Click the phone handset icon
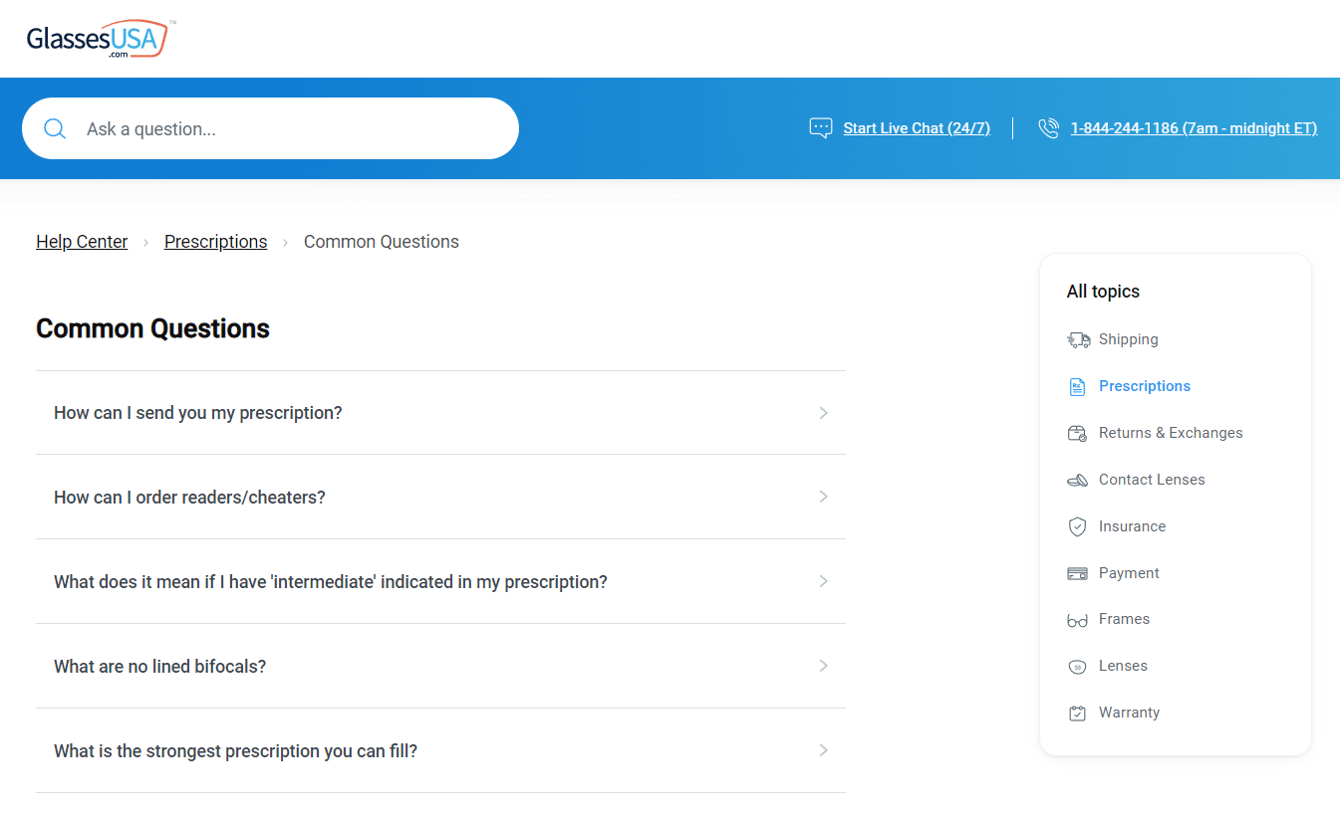Viewport: 1340px width, 816px height. (1048, 128)
